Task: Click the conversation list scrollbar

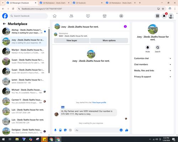Action: tap(49, 51)
